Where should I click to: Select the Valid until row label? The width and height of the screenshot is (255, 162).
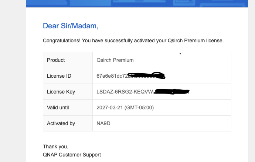pyautogui.click(x=58, y=108)
